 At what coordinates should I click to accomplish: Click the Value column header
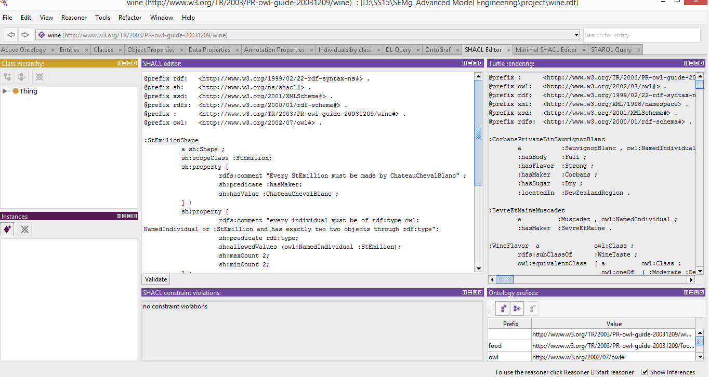click(x=614, y=324)
